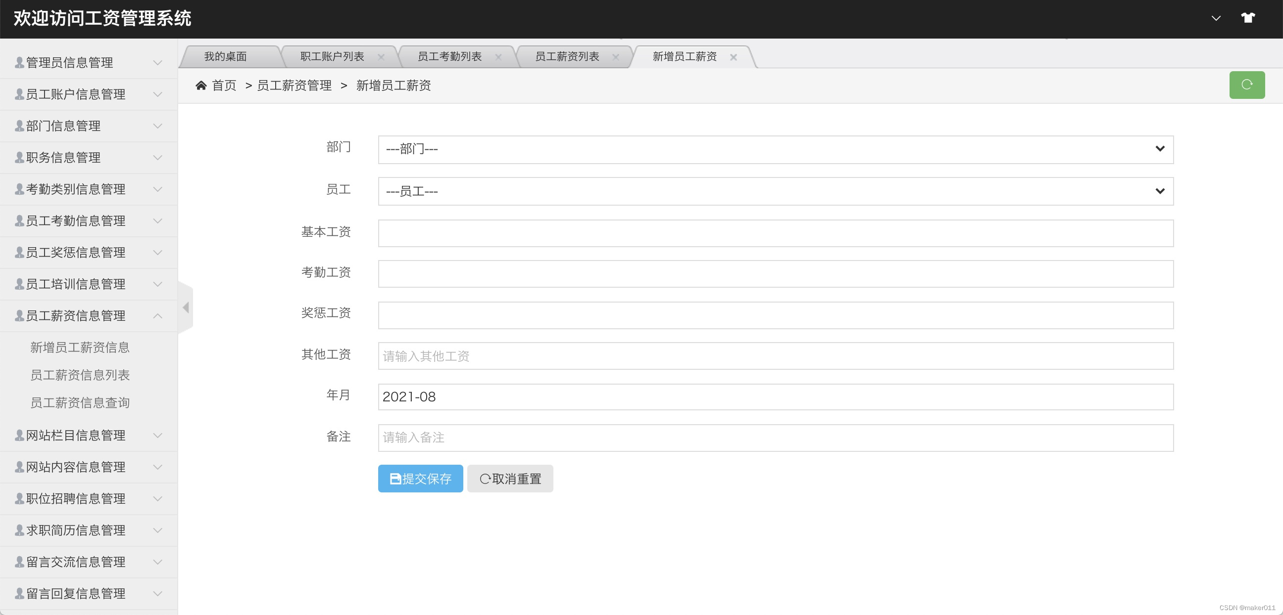Open 员工薪资信息列表 submenu link
Screen dimensions: 1283x615
click(80, 375)
